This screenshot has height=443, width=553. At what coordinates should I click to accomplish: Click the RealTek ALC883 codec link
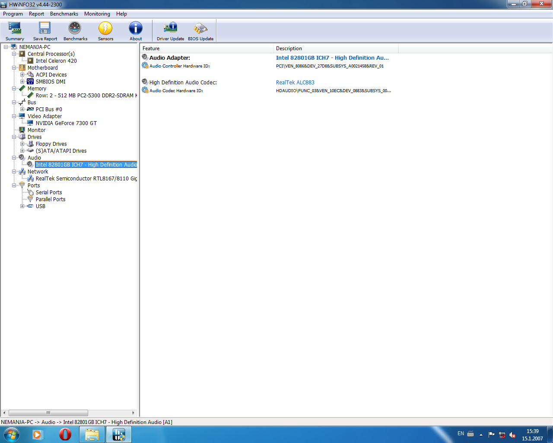[x=295, y=82]
